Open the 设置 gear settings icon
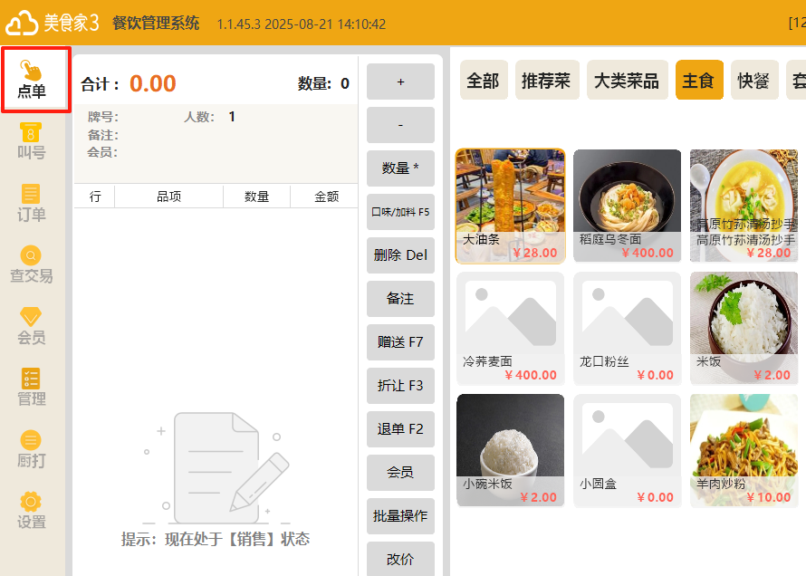The height and width of the screenshot is (576, 806). [31, 512]
